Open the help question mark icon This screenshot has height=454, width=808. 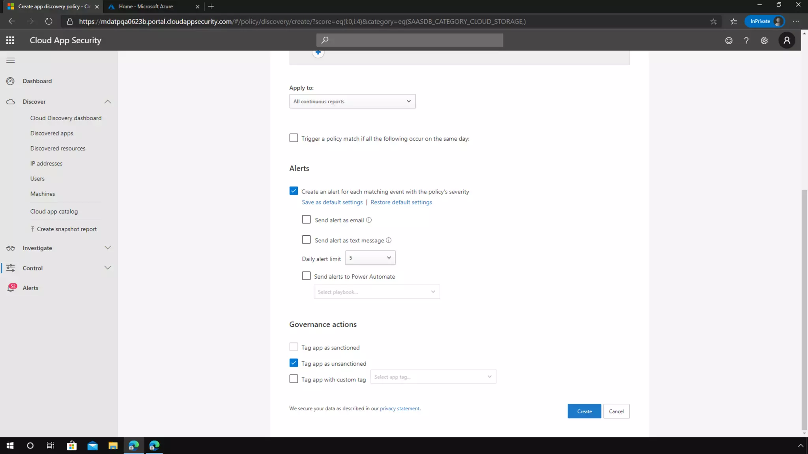point(746,41)
